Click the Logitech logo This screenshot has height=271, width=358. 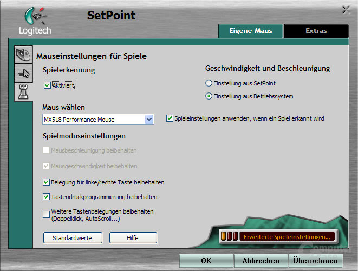(35, 22)
